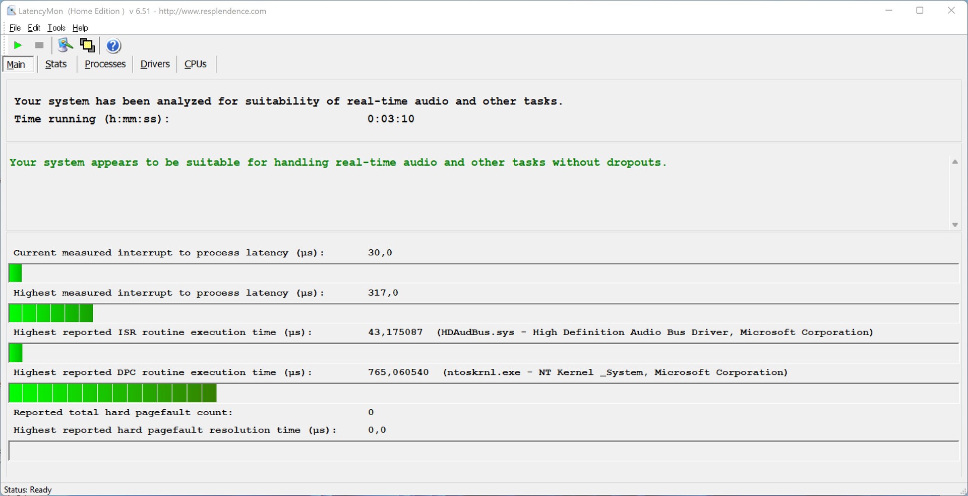Image resolution: width=968 pixels, height=496 pixels.
Task: Open help via the blue question mark icon
Action: (113, 46)
